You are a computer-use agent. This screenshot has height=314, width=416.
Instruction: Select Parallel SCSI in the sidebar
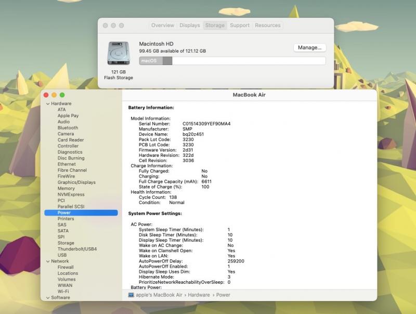71,207
